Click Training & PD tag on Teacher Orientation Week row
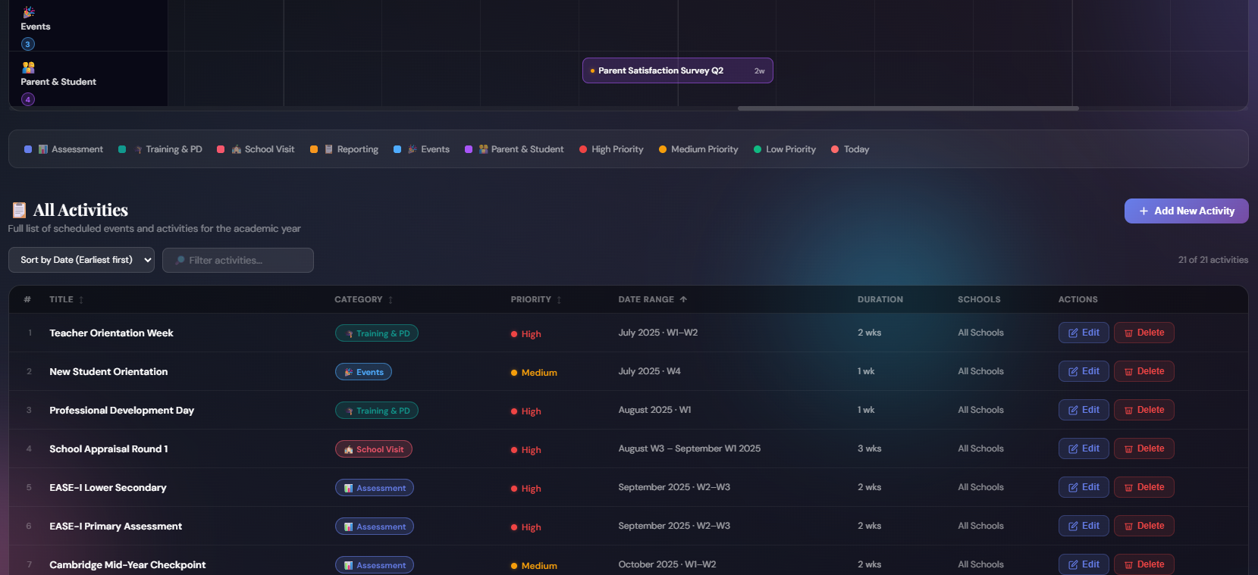Viewport: 1258px width, 575px height. (x=377, y=333)
